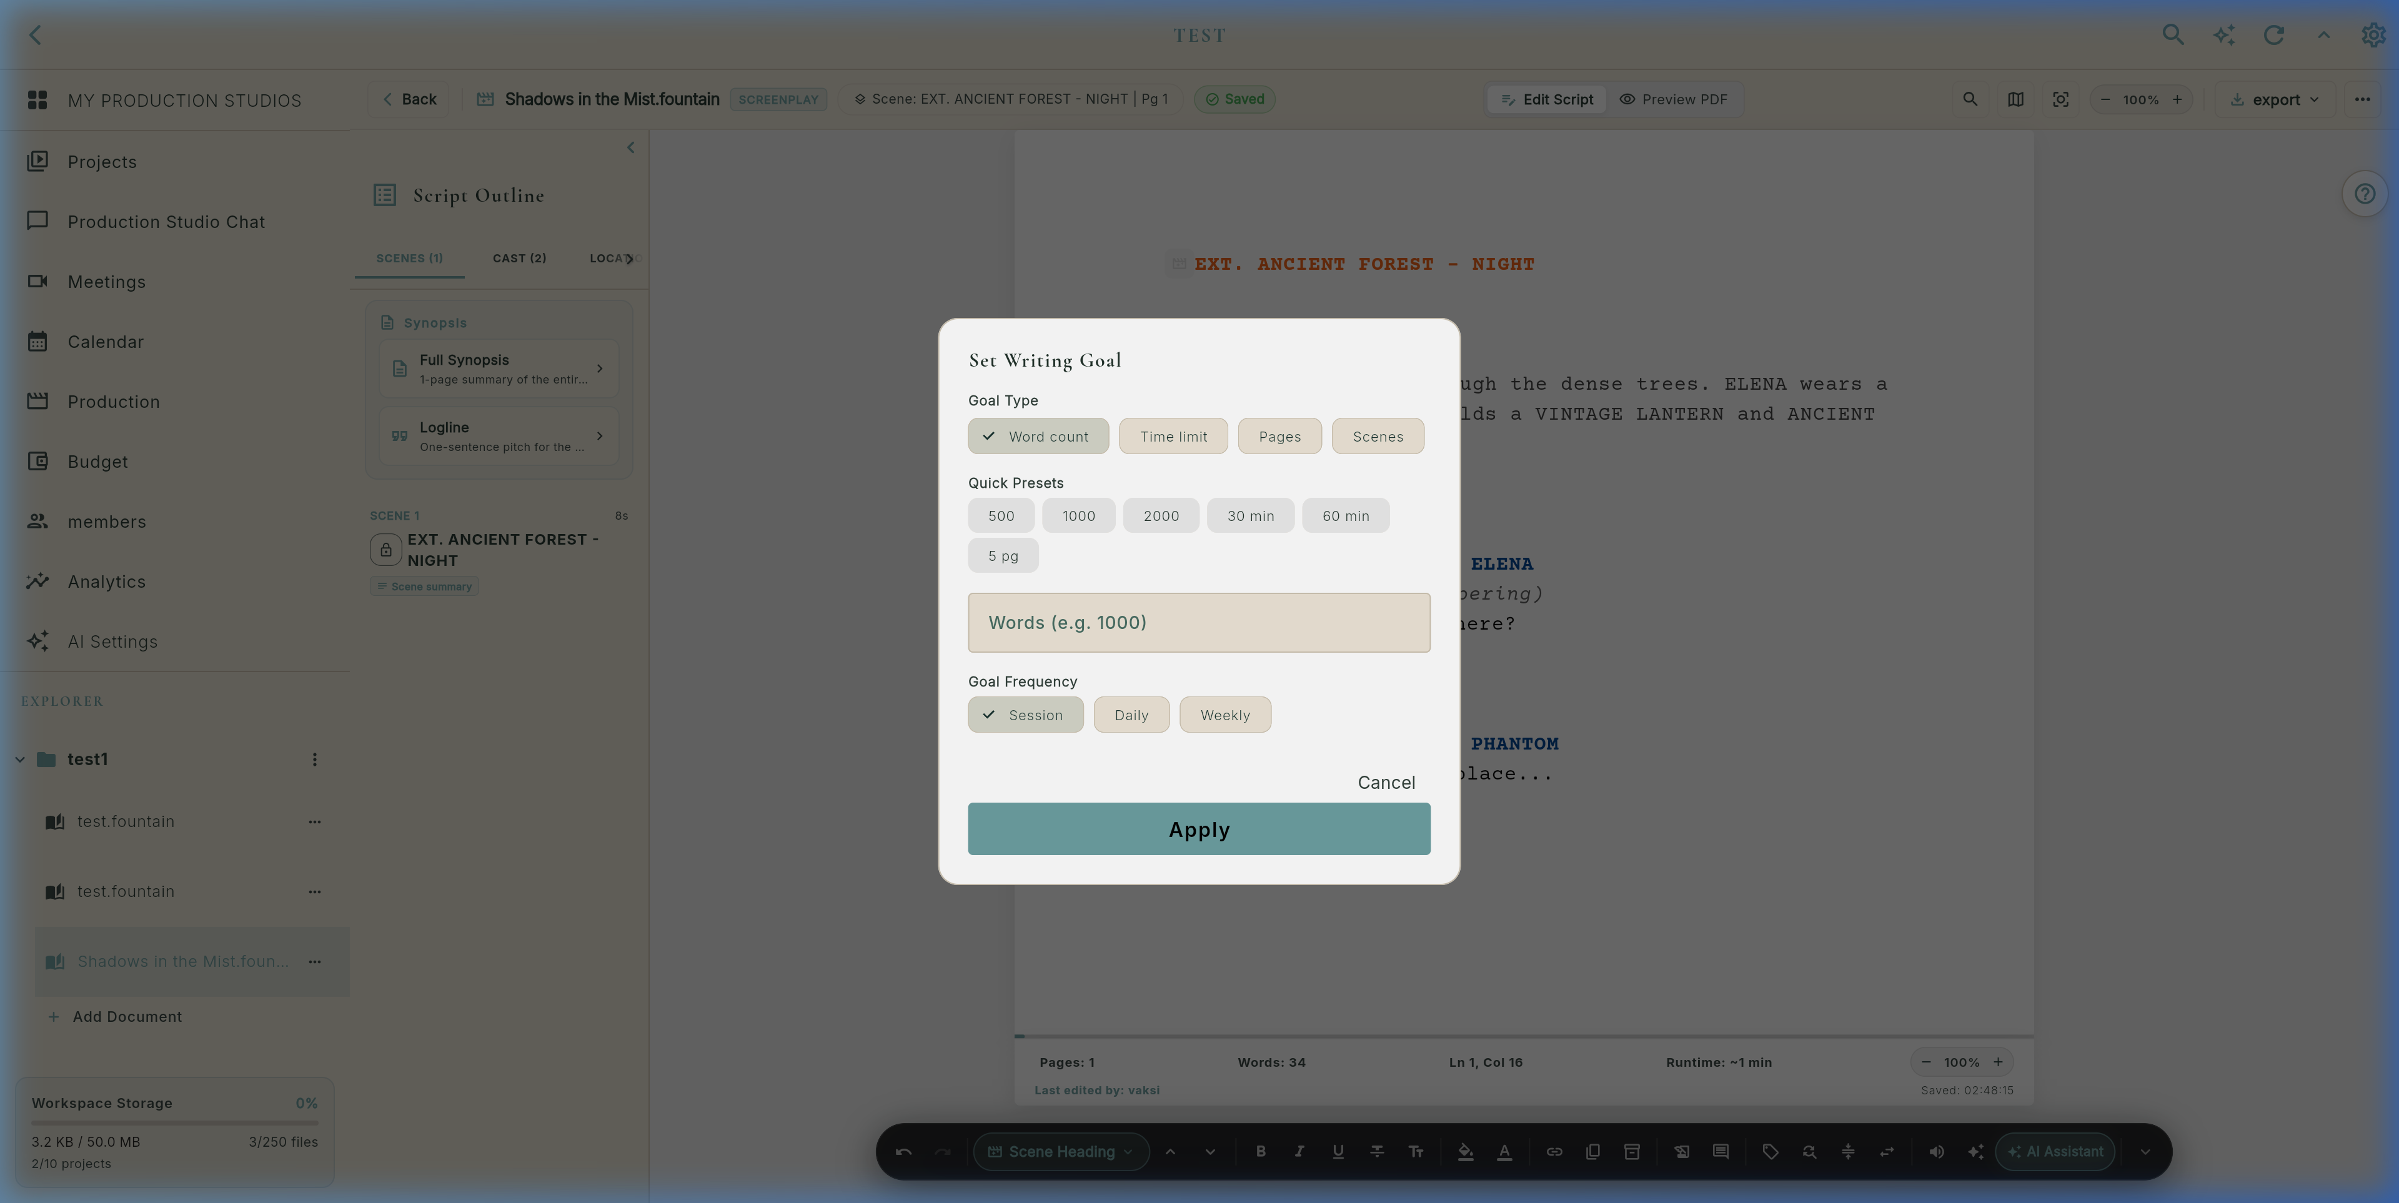Click the lock icon on Scene 1
The image size is (2399, 1203).
(x=385, y=550)
